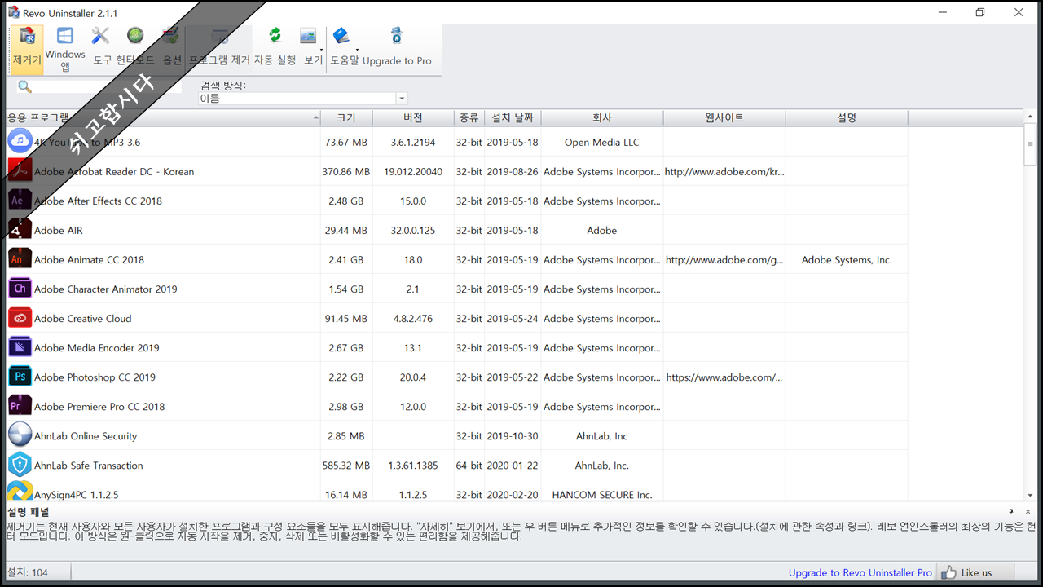Select Adobe Character Animator 2019 icon
The width and height of the screenshot is (1043, 587).
pyautogui.click(x=20, y=289)
